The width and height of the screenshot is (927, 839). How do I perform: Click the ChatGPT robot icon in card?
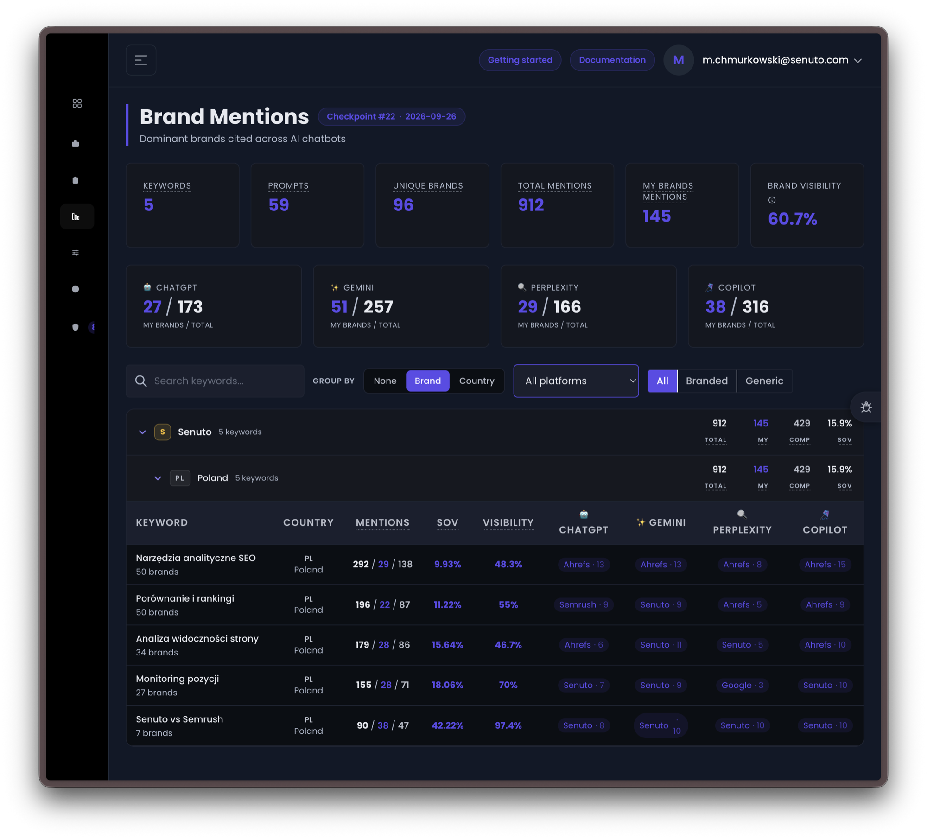147,287
